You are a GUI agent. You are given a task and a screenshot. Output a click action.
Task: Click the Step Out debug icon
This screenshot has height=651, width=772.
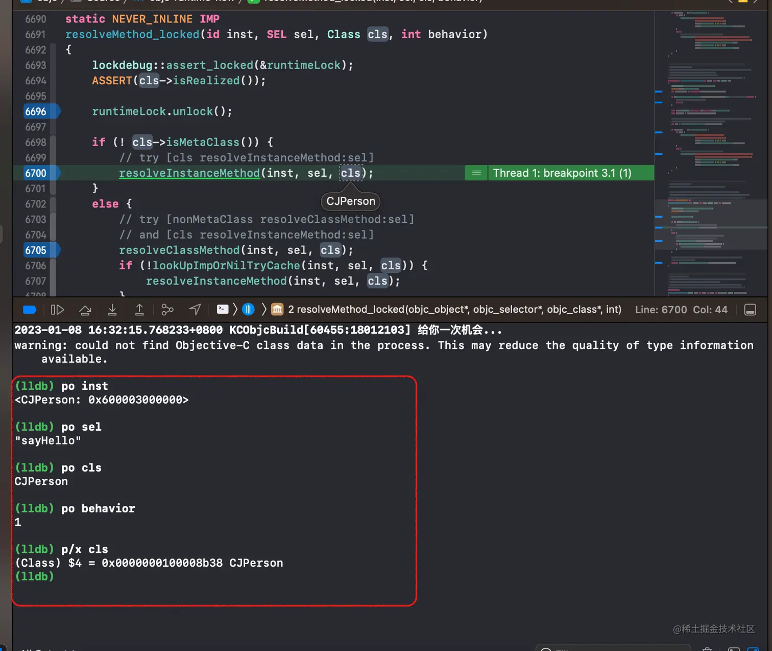[x=139, y=310]
